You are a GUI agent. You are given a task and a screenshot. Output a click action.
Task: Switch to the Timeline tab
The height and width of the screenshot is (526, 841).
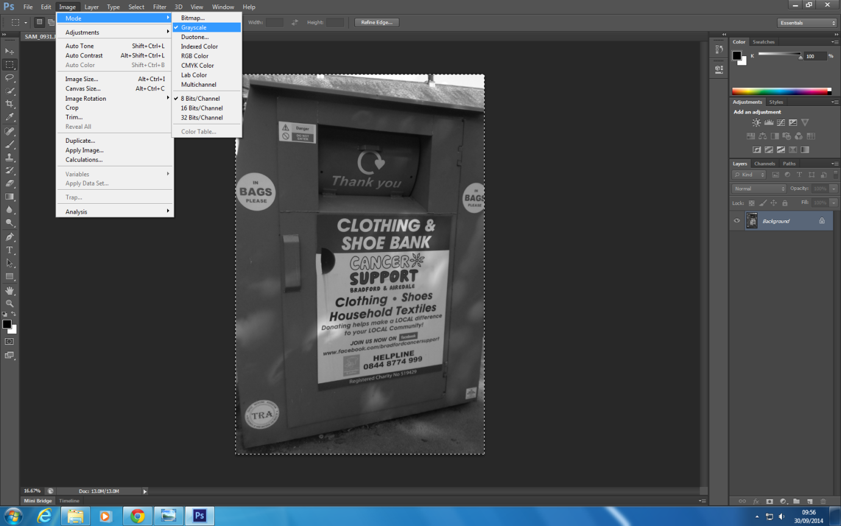point(69,501)
